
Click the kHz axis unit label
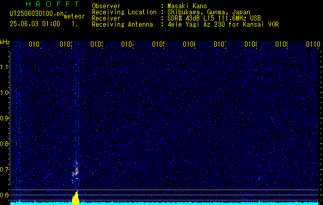tap(5, 42)
